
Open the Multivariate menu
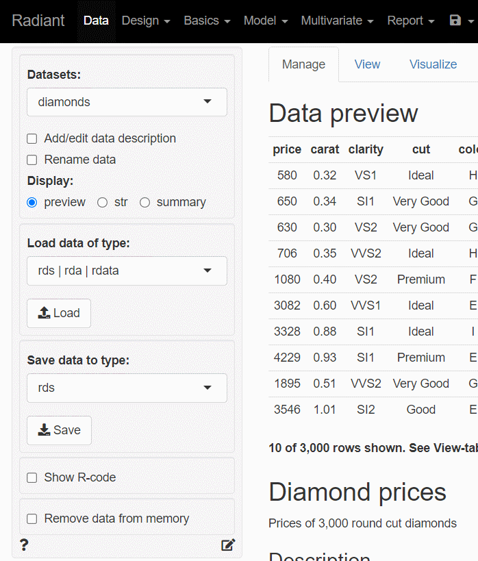click(x=337, y=21)
